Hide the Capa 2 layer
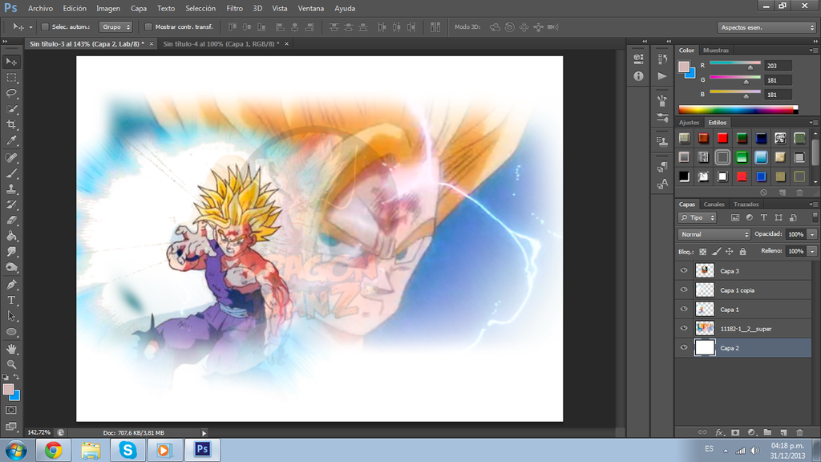The height and width of the screenshot is (462, 821). (684, 347)
